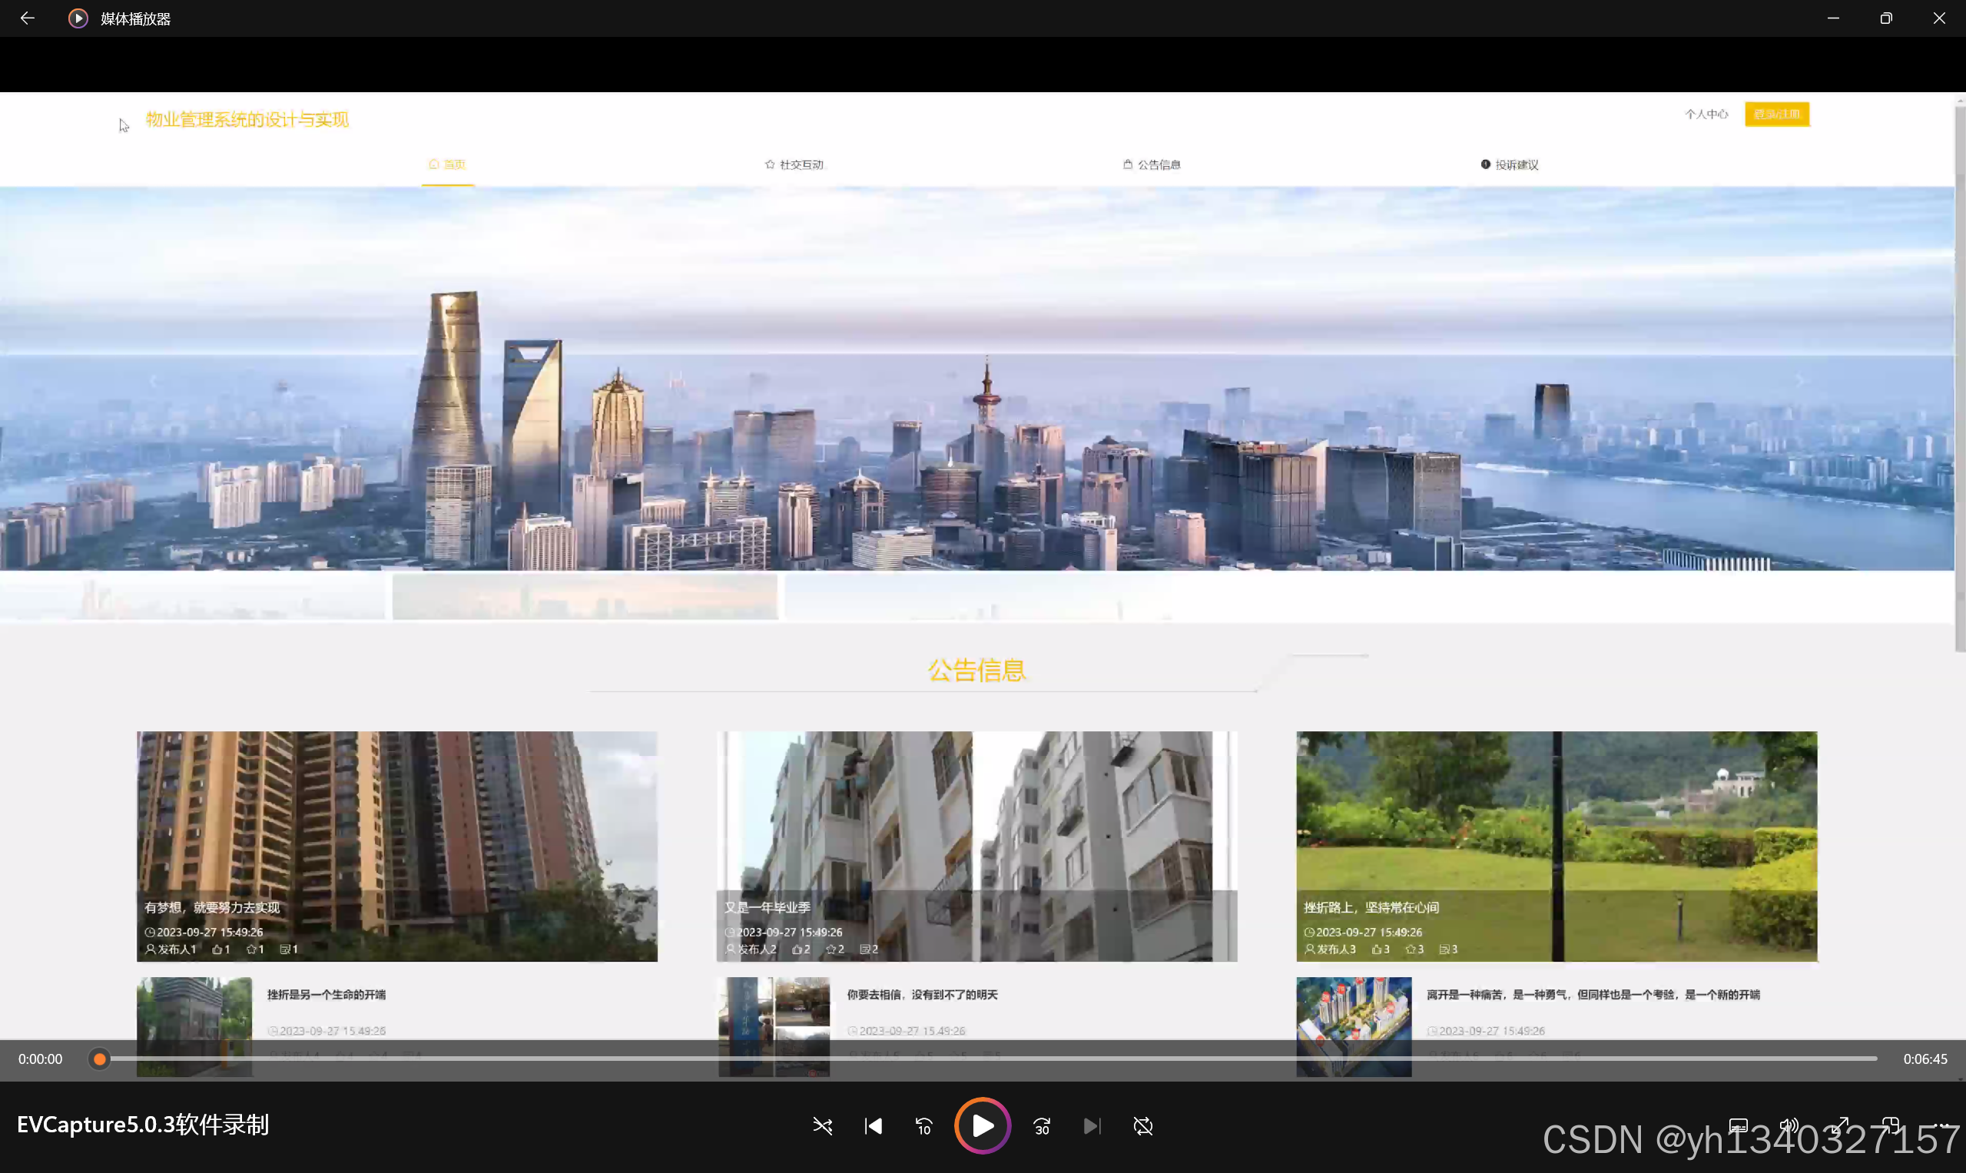
Task: Click the next track icon
Action: point(1092,1125)
